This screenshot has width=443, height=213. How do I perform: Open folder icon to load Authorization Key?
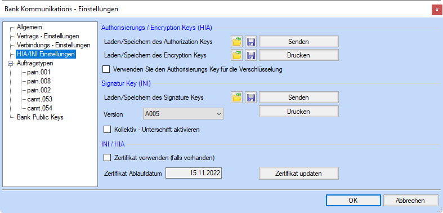(x=237, y=42)
